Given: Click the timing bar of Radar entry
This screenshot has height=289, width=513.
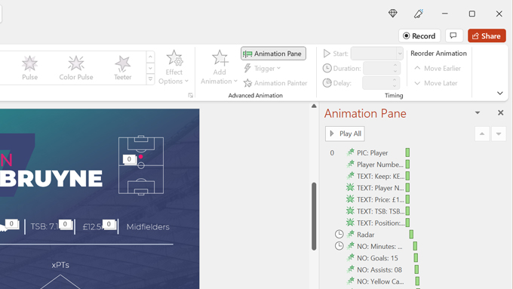Looking at the screenshot, I should (412, 235).
